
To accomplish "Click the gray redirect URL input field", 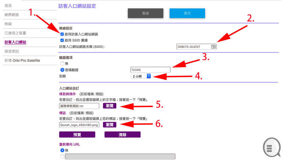I will point(120,156).
